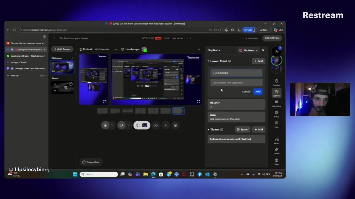This screenshot has width=355, height=199.
Task: Open the ticker Speed control
Action: [x=242, y=129]
